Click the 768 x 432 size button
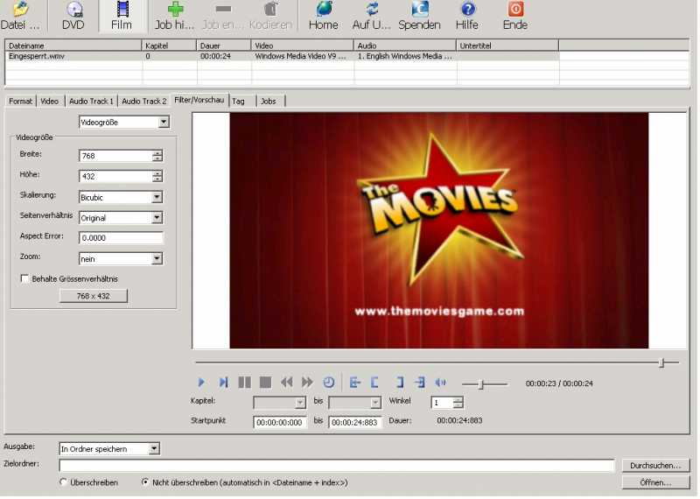This screenshot has height=499, width=700. coord(93,296)
